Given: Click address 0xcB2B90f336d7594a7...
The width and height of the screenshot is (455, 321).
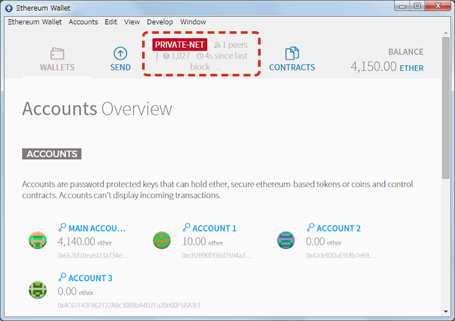Looking at the screenshot, I should coord(217,255).
